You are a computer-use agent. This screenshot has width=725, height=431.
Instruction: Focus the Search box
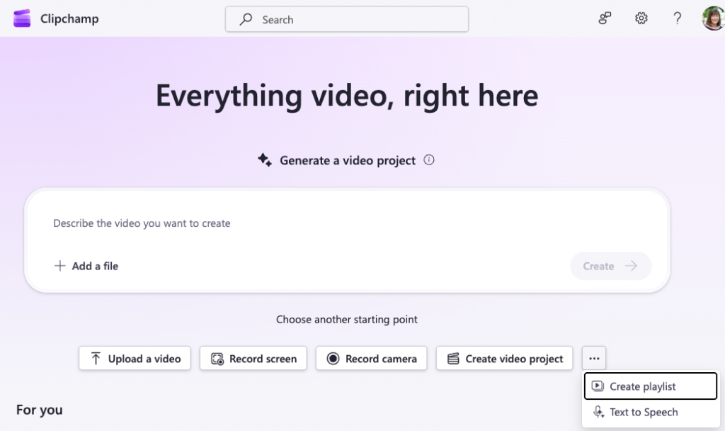tap(347, 19)
